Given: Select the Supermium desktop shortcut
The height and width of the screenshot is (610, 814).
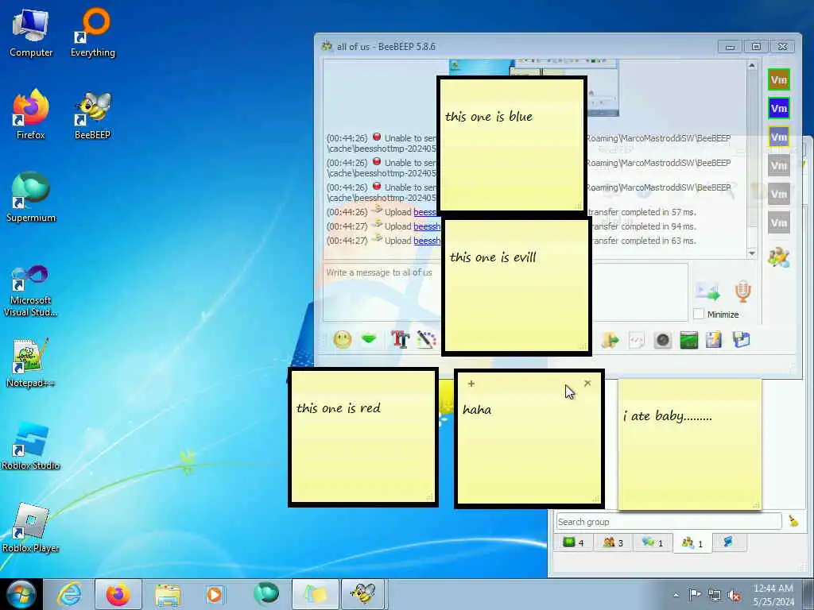Looking at the screenshot, I should [31, 198].
